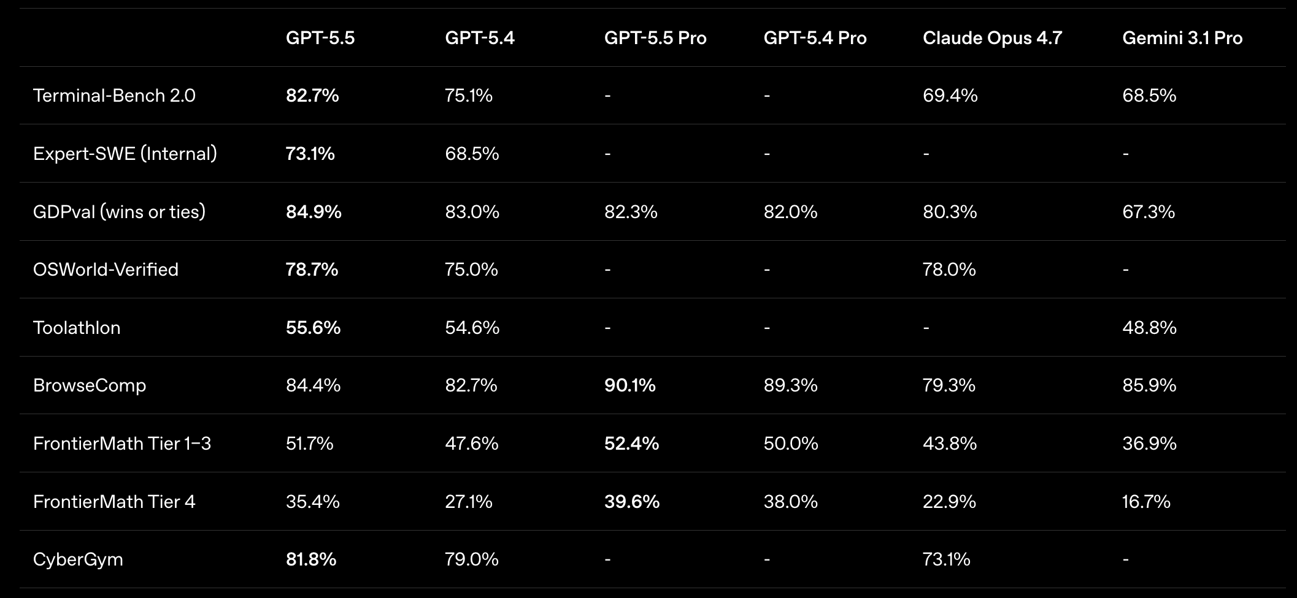Click the Terminal-Bench 2.0 row label
The height and width of the screenshot is (598, 1297).
(x=114, y=96)
